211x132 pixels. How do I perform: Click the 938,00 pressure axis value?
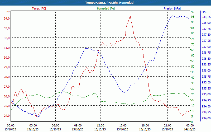pyautogui.click(x=206, y=23)
